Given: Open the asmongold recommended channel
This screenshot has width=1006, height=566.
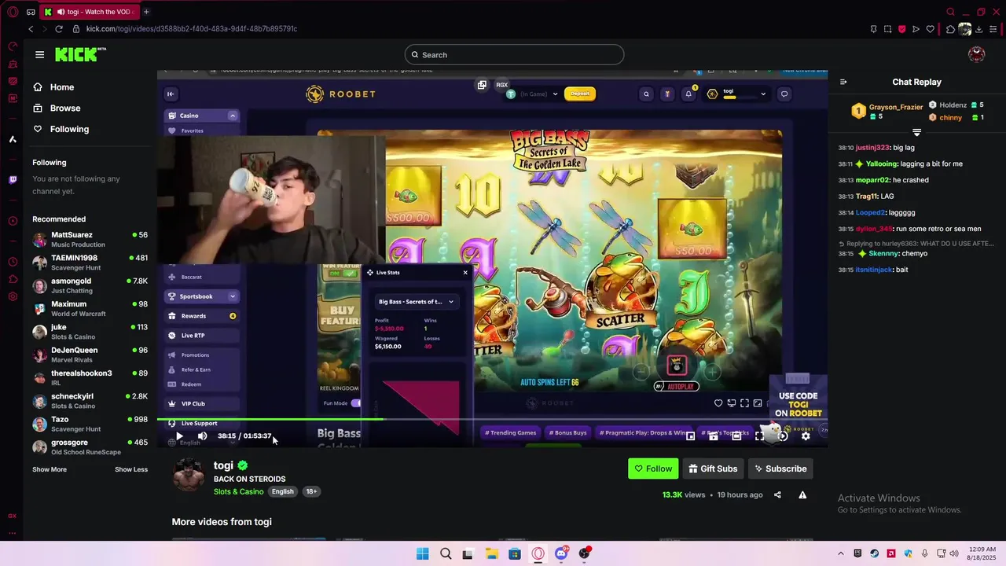Looking at the screenshot, I should (x=90, y=285).
